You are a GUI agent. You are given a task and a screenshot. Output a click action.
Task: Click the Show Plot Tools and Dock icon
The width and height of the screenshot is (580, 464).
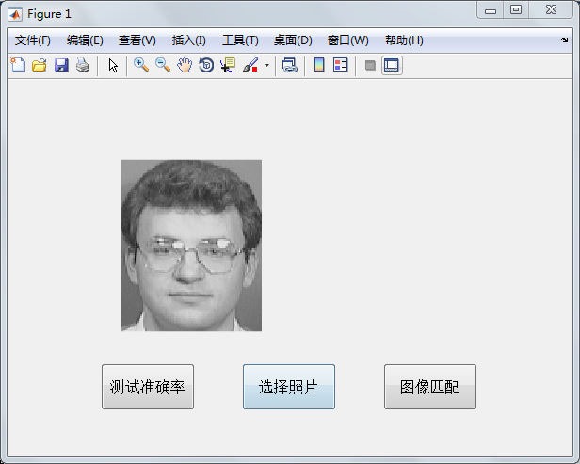click(x=392, y=66)
